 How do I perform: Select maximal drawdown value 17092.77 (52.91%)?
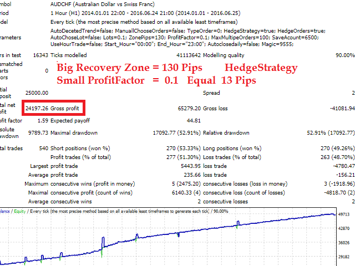(176, 133)
